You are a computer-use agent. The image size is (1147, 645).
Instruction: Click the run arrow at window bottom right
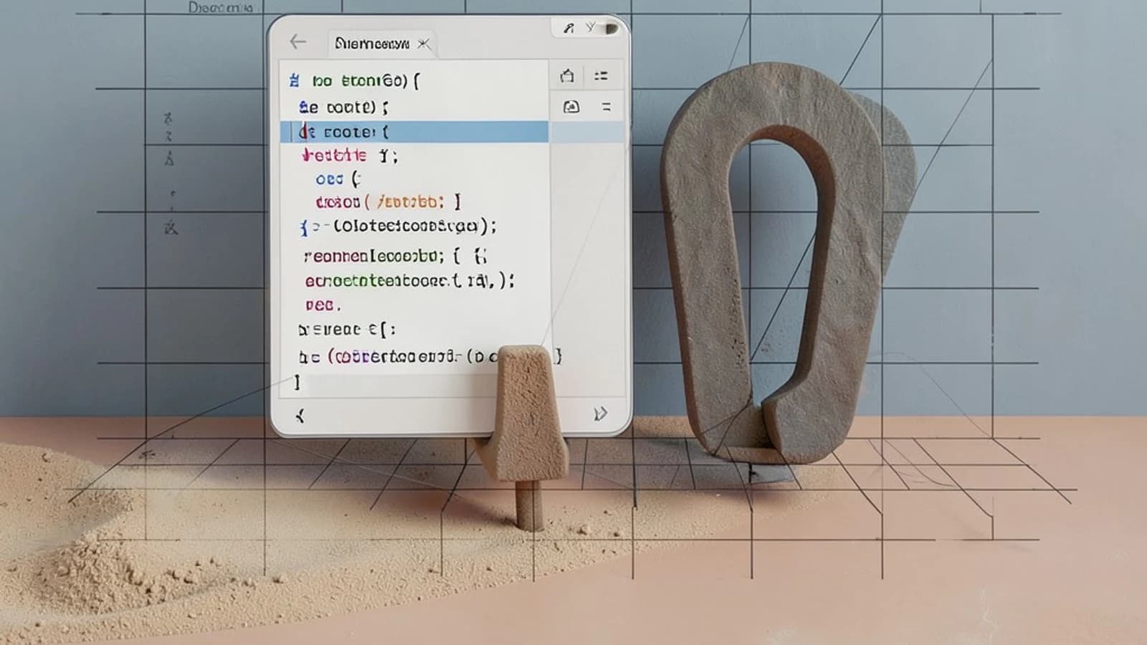(x=601, y=414)
